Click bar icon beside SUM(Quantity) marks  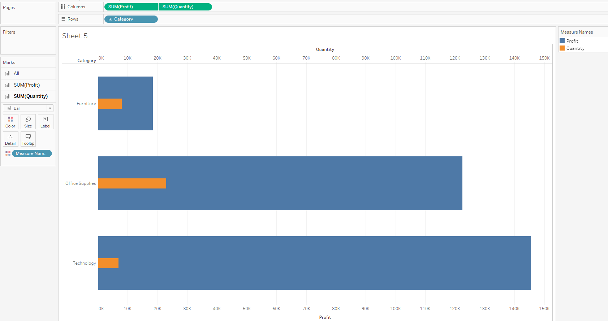coord(7,96)
